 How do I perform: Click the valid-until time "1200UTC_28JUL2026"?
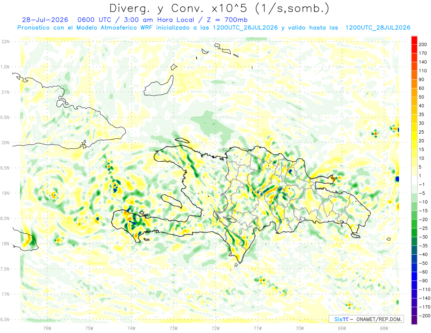(378, 28)
